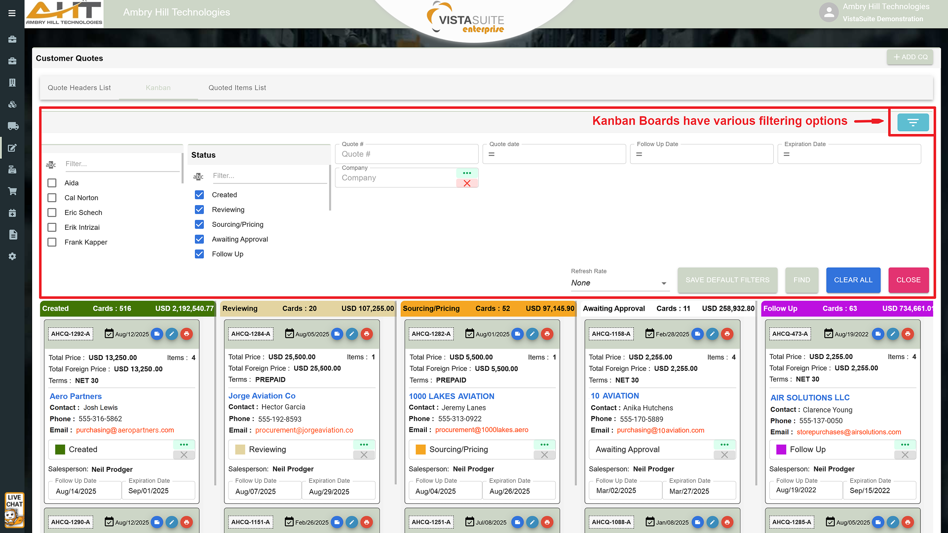This screenshot has height=533, width=948.
Task: Uncheck the Follow Up status checkbox
Action: pos(199,254)
